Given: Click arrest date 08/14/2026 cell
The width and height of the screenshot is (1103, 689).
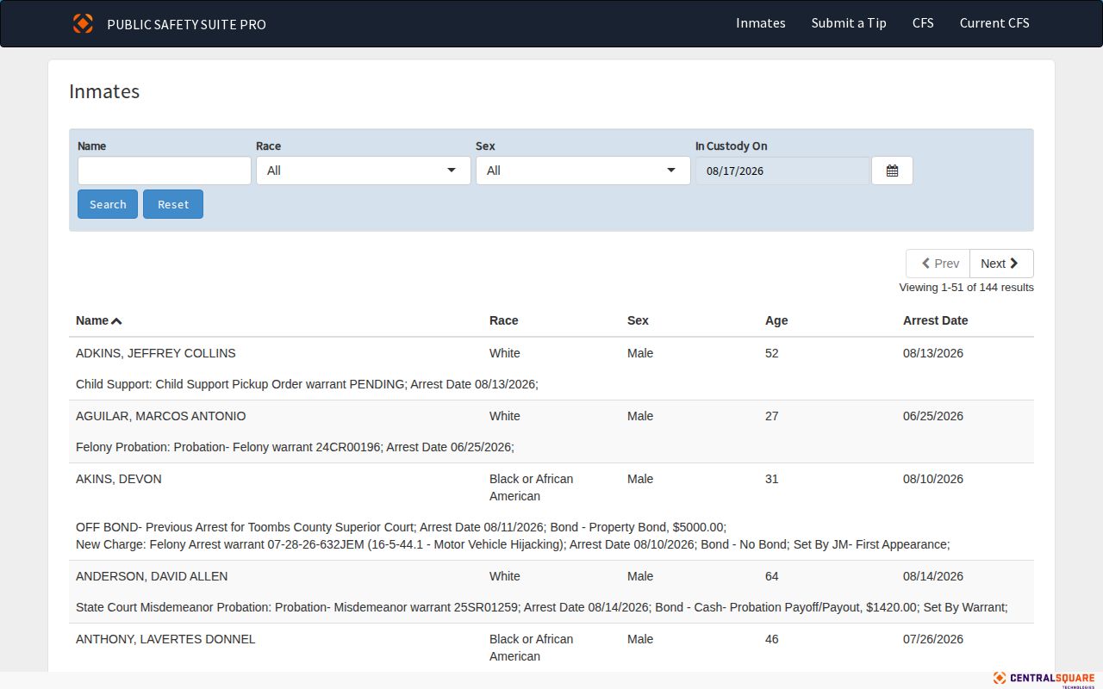Looking at the screenshot, I should (933, 576).
